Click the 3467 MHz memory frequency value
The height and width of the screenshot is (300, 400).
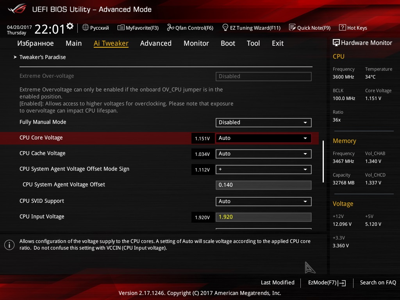point(343,161)
